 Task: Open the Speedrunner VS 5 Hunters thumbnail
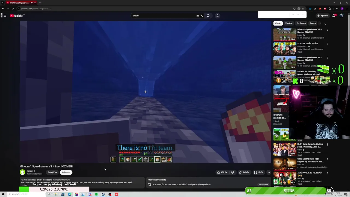285,34
